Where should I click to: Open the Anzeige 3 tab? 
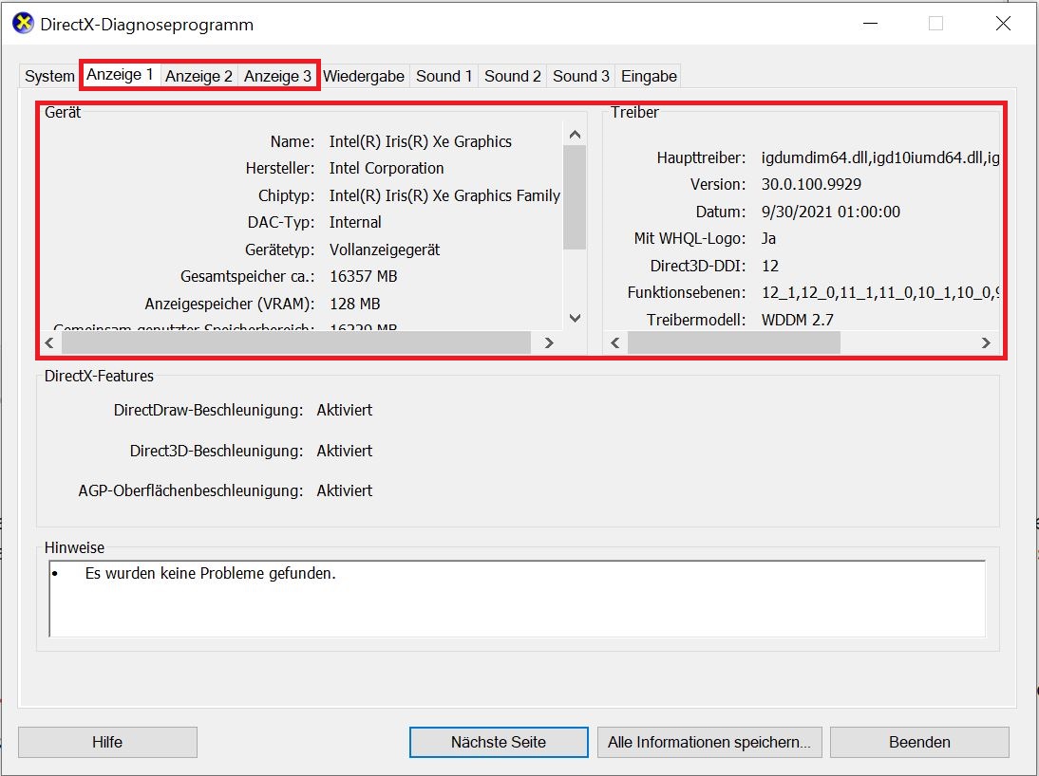(277, 76)
